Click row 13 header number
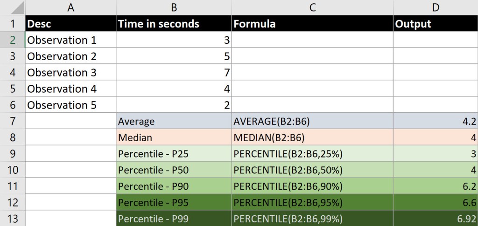This screenshot has width=478, height=226. click(x=13, y=219)
